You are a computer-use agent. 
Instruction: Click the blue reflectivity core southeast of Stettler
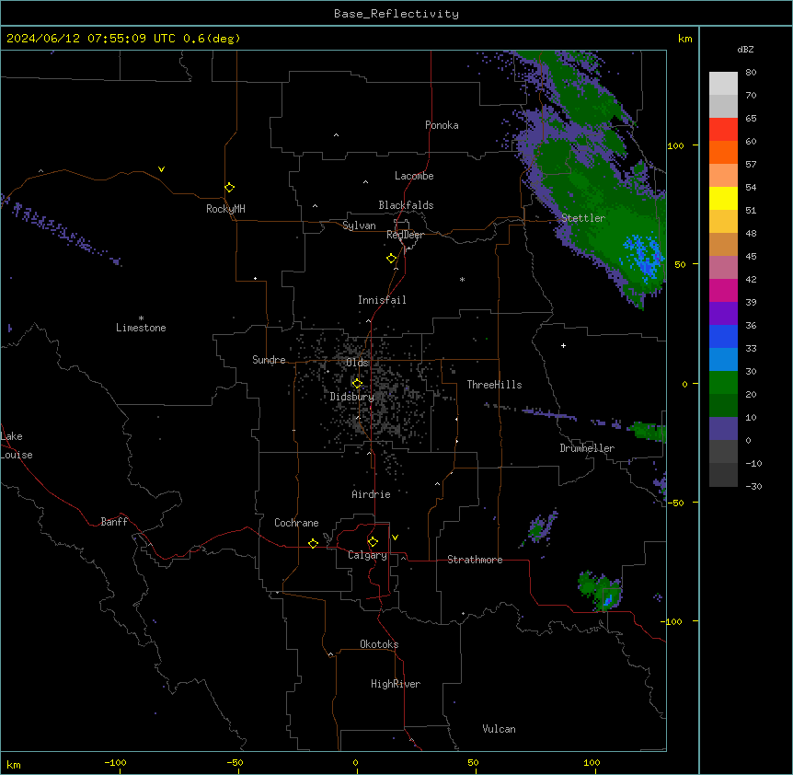coord(643,258)
